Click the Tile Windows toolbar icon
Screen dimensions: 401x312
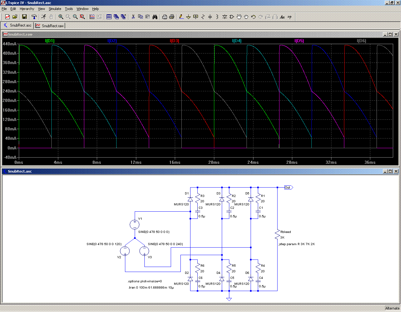(x=109, y=17)
